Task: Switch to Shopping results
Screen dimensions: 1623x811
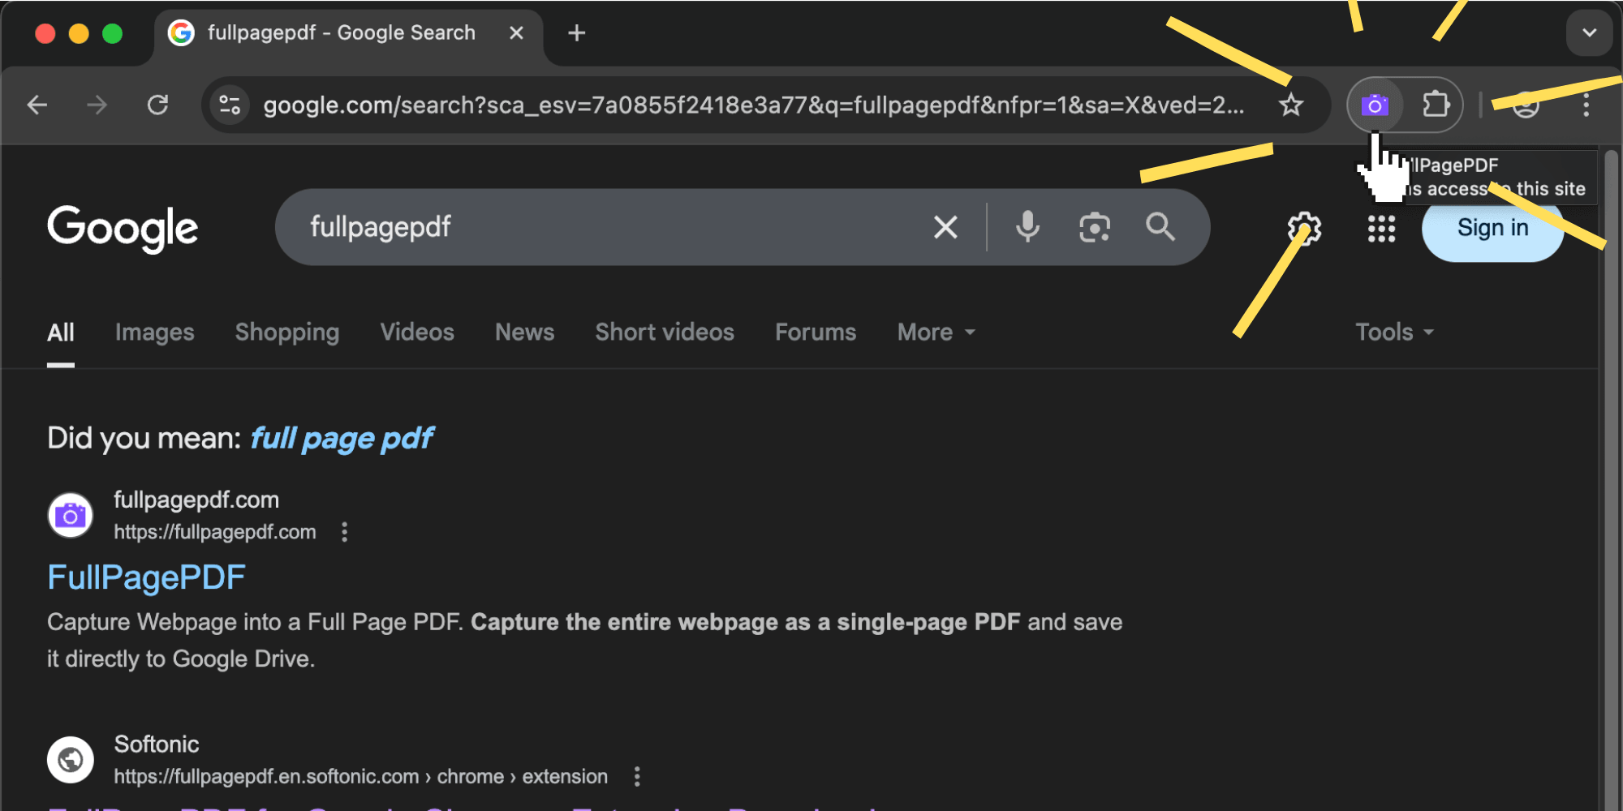Action: coord(287,333)
